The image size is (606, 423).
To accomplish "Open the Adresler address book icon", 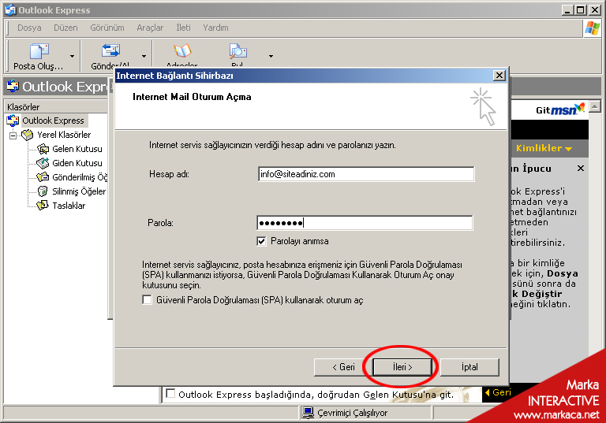I will coord(182,50).
